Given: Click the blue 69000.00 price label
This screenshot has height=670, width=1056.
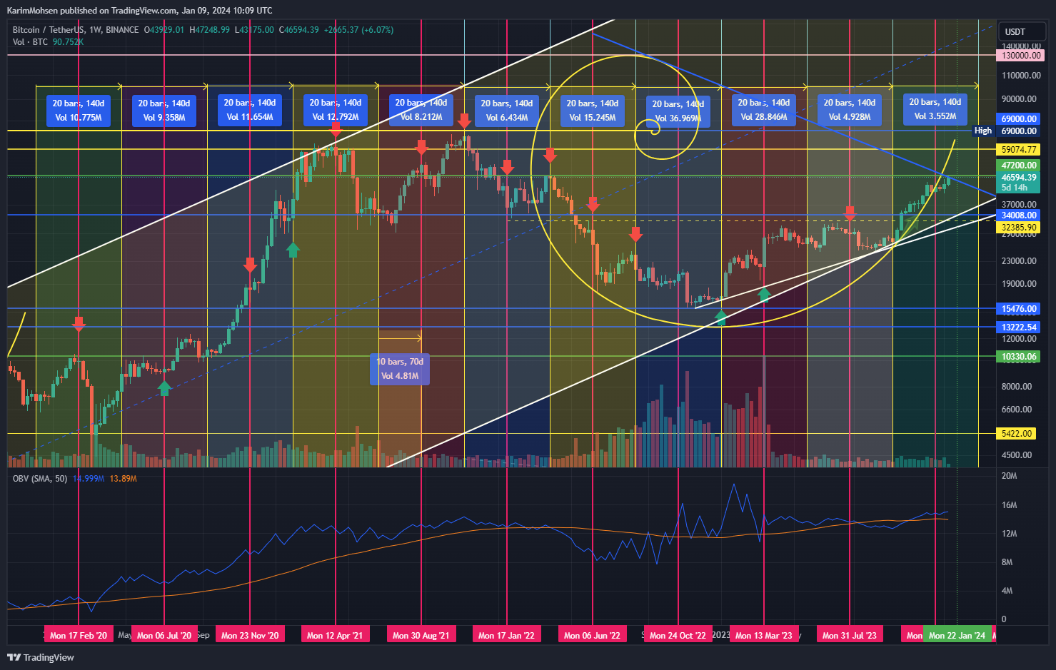Looking at the screenshot, I should point(1020,119).
